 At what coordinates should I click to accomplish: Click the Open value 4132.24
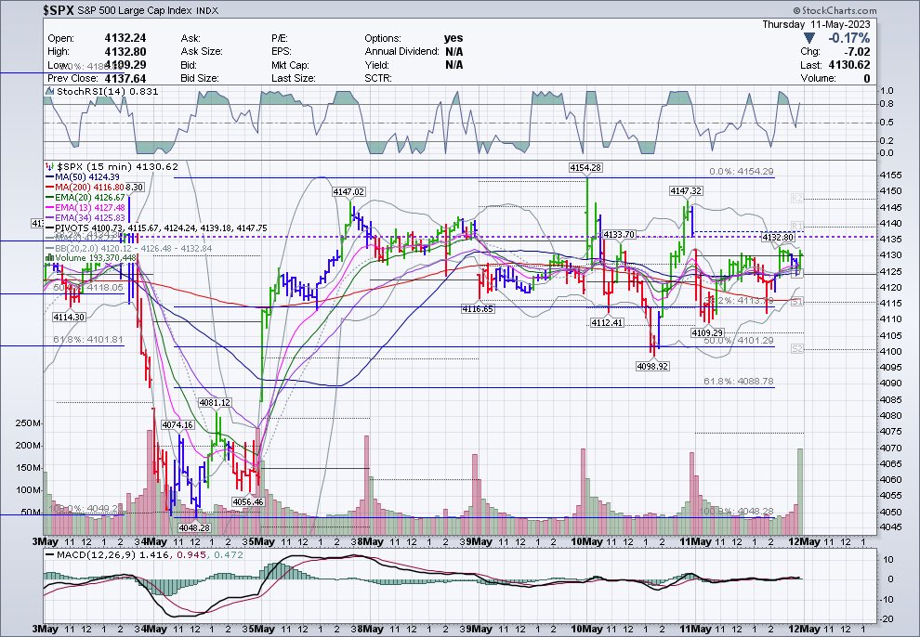[x=125, y=38]
